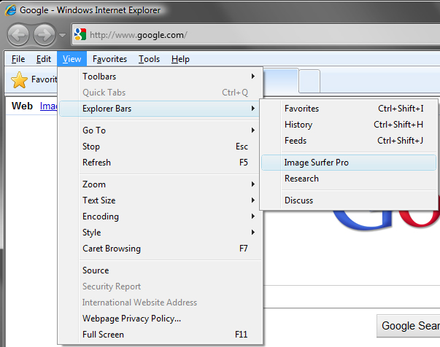This screenshot has height=347, width=440.
Task: Toggle the History explorer bar
Action: pos(349,125)
